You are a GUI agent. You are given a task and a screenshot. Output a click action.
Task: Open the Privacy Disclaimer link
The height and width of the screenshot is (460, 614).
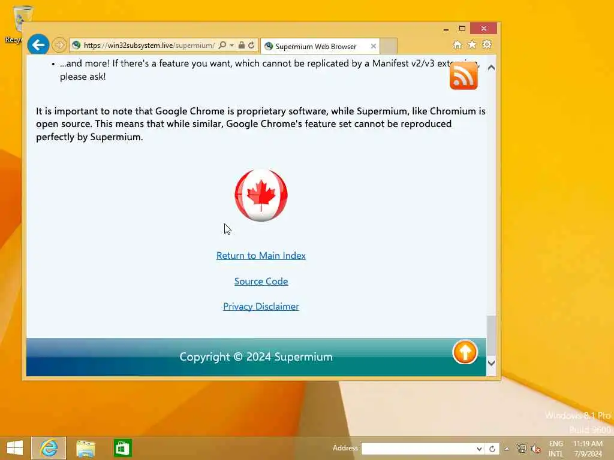point(261,306)
